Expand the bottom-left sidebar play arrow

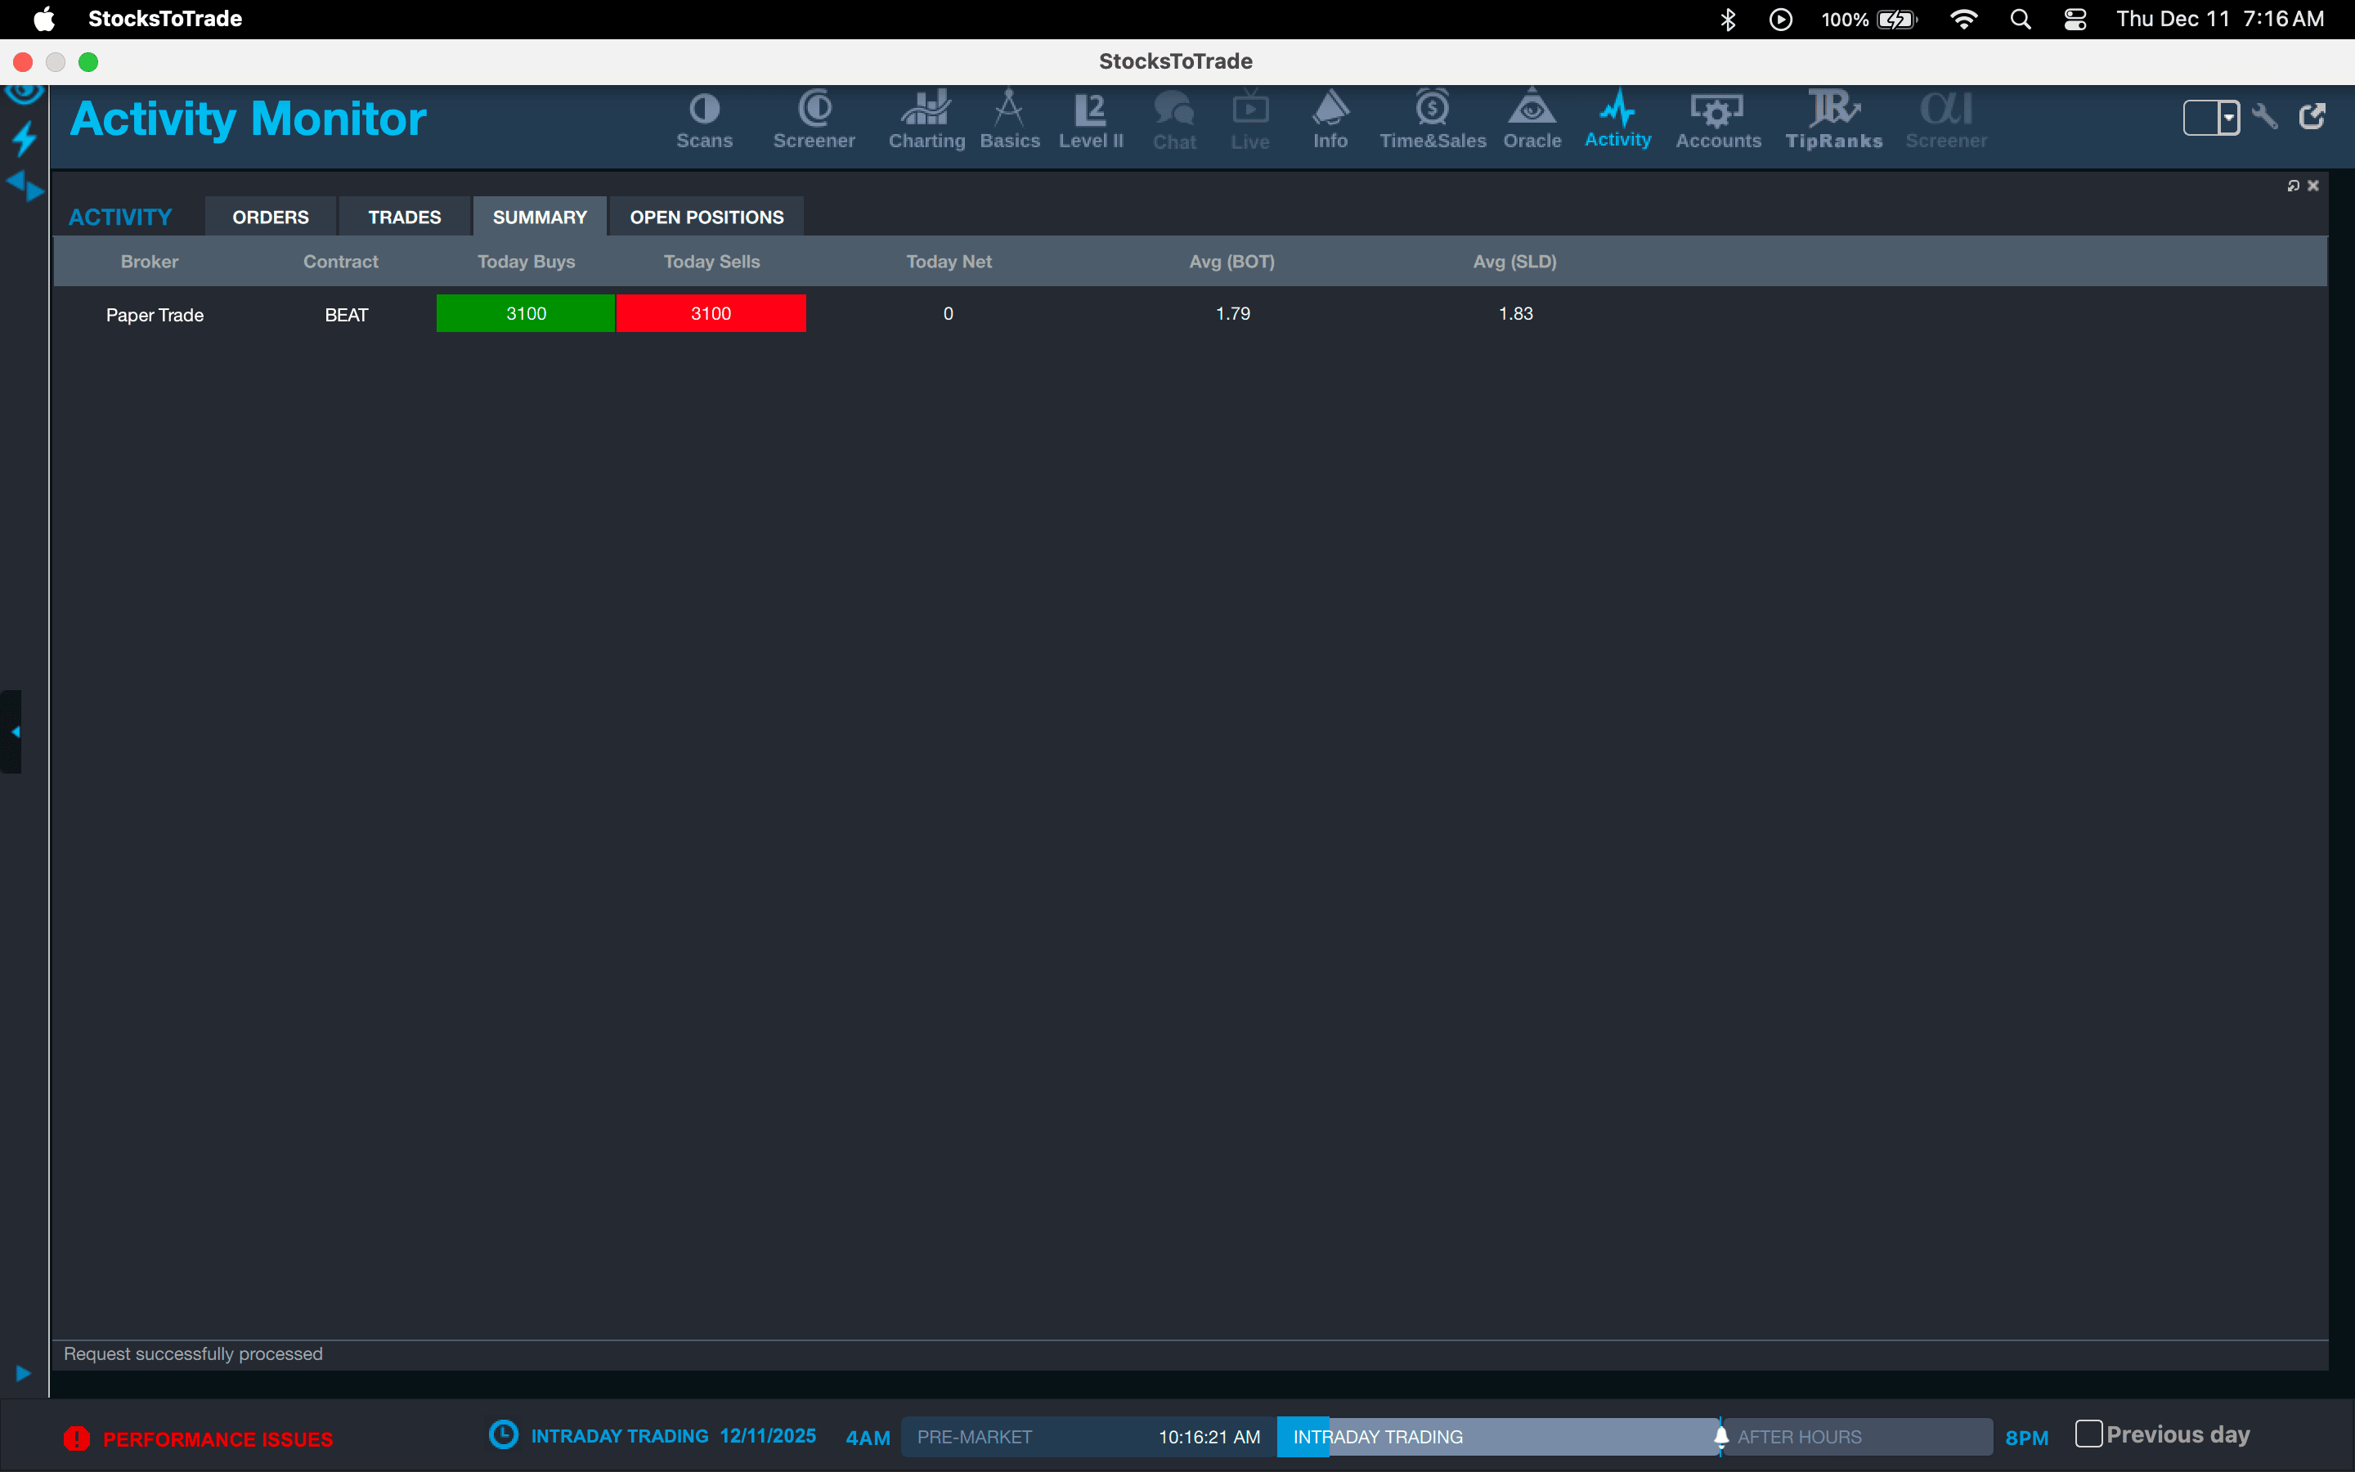point(24,1373)
